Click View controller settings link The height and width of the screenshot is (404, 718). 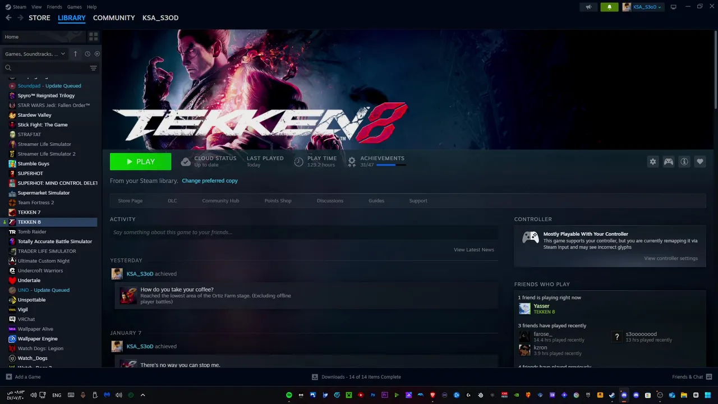[x=671, y=259]
